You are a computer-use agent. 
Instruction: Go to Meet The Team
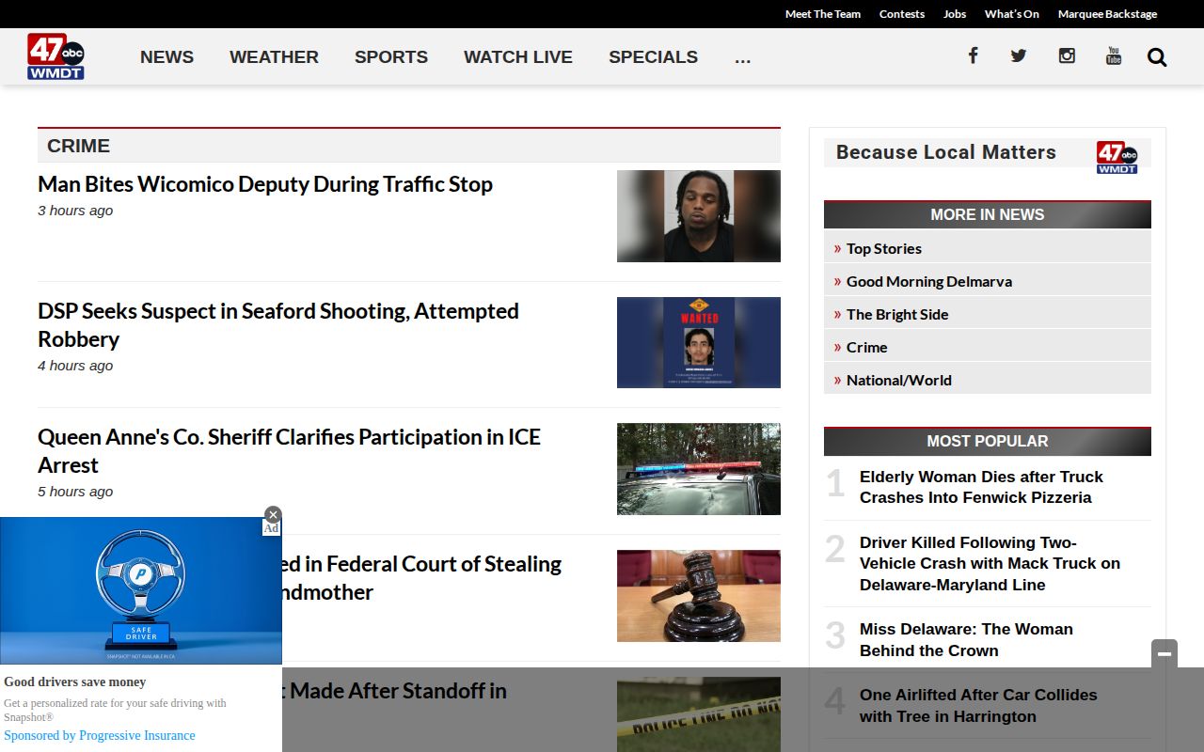[x=823, y=14]
